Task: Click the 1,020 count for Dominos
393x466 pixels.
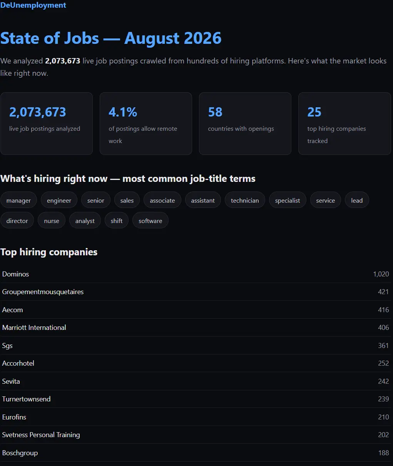Action: [x=381, y=274]
